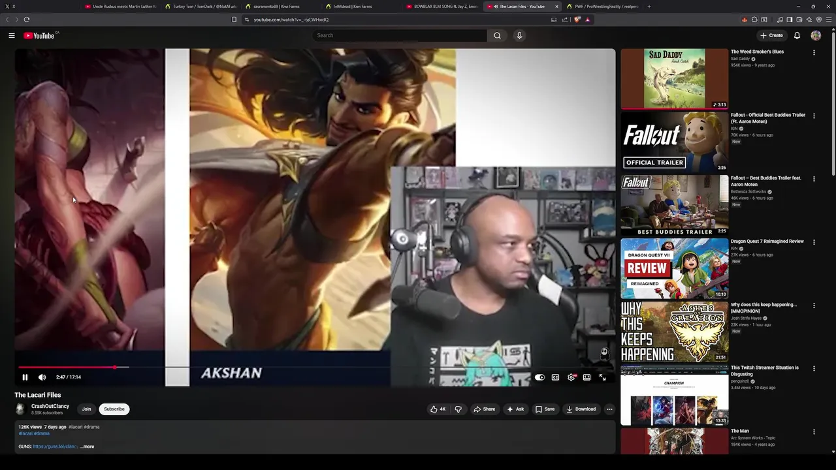Download the video

pyautogui.click(x=581, y=409)
